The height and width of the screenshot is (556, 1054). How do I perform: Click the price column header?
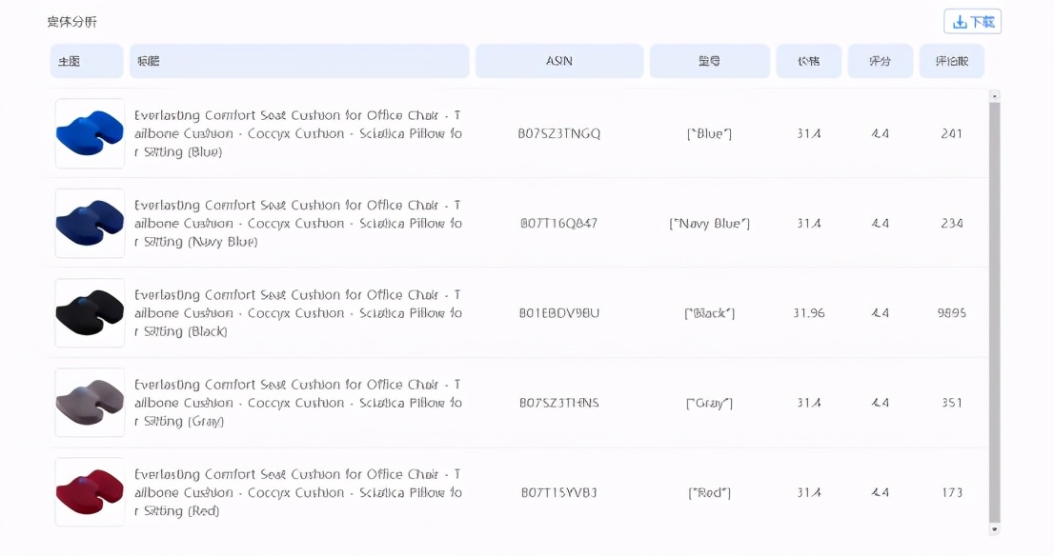coord(808,61)
